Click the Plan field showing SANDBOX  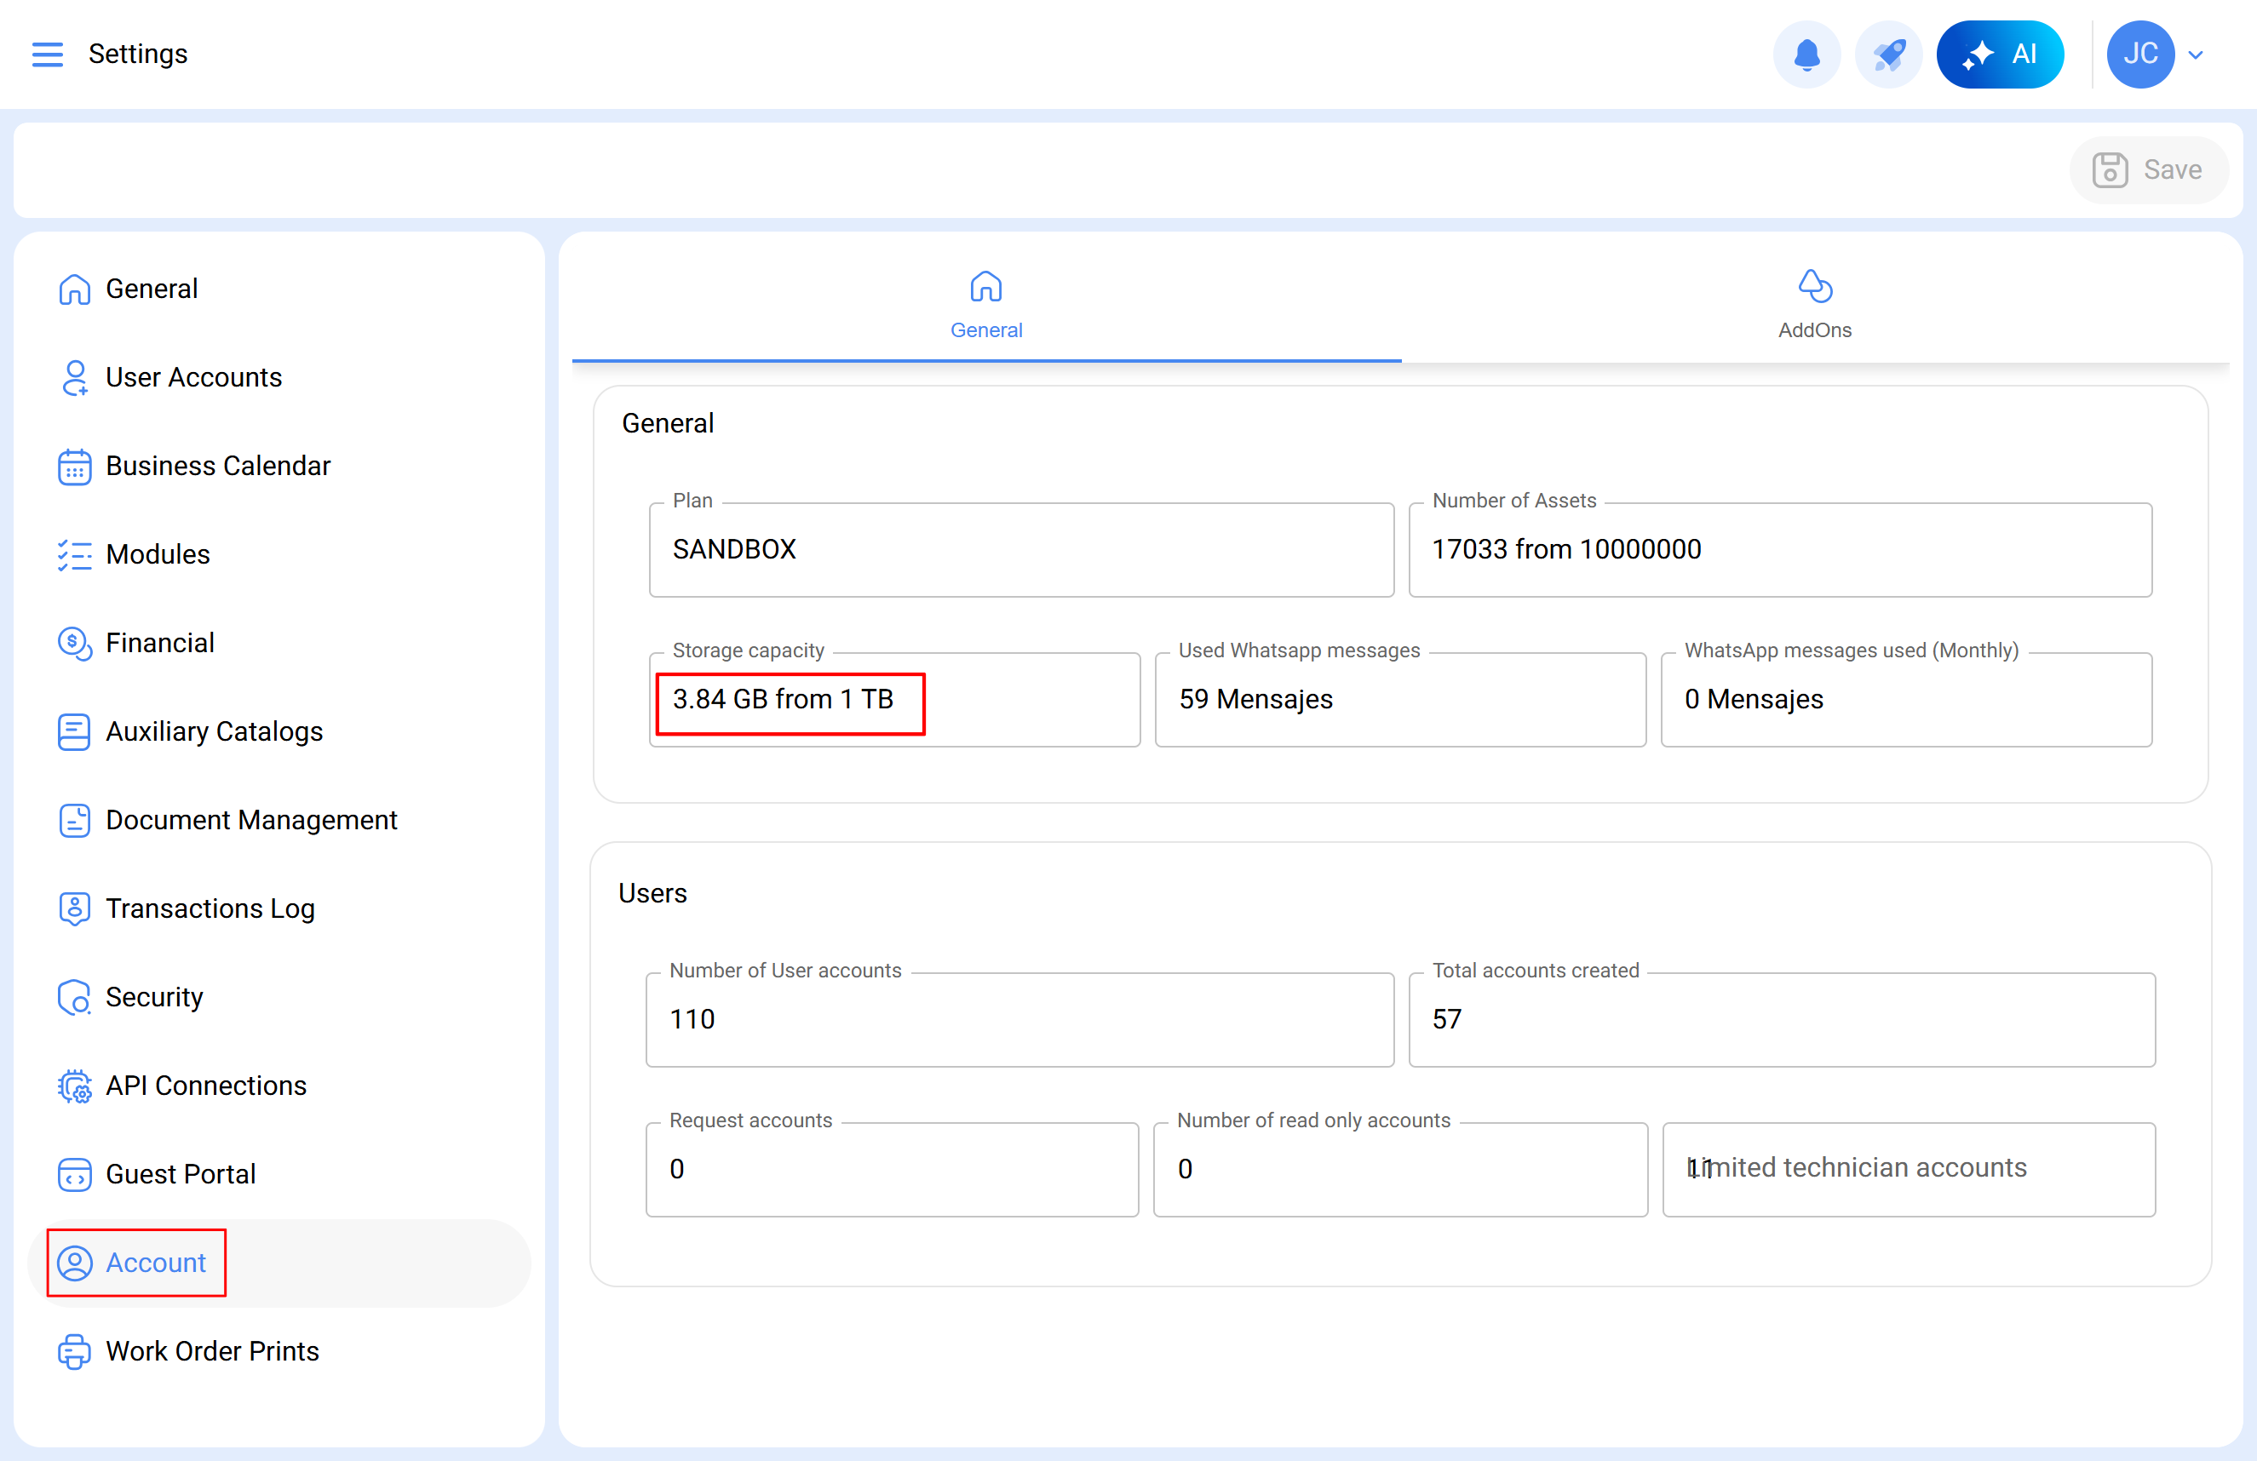[1020, 550]
